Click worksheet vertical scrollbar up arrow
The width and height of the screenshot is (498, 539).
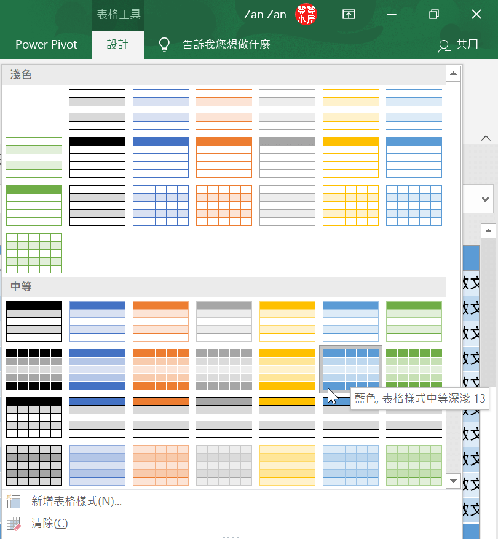pos(488,230)
